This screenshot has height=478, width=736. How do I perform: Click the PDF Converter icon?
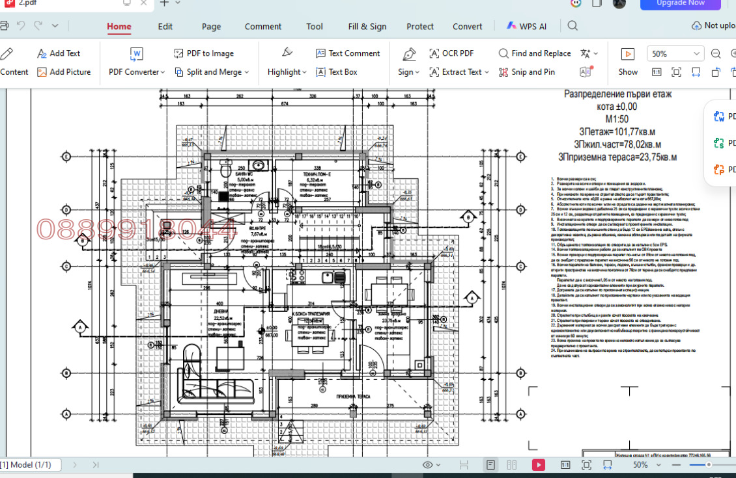137,55
